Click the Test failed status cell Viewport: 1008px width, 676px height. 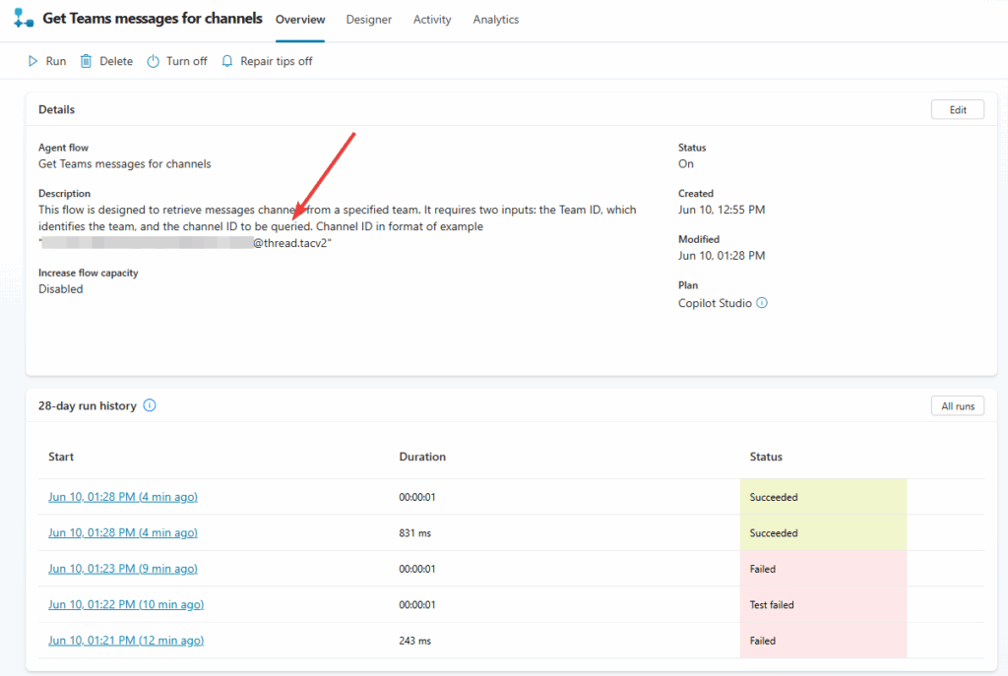tap(822, 604)
